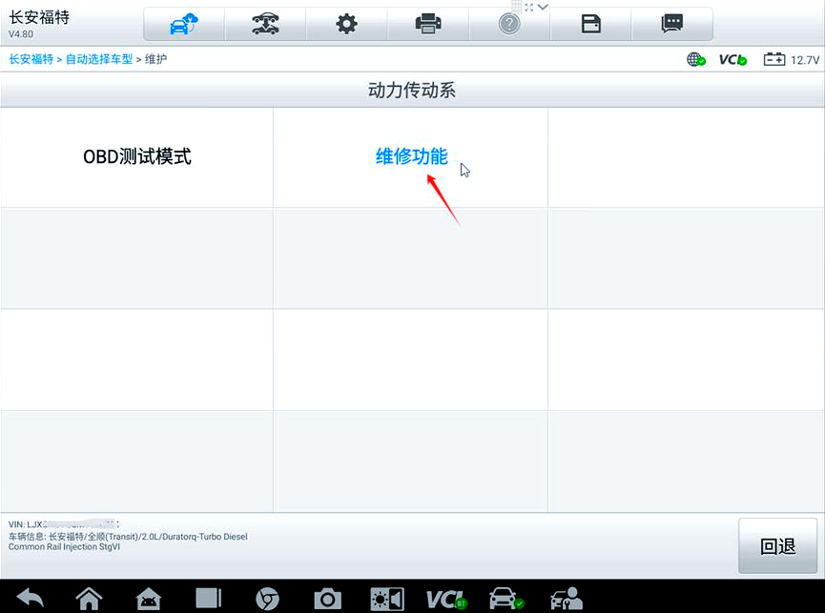The width and height of the screenshot is (825, 613).
Task: Click the 长安福特 app title
Action: click(39, 17)
